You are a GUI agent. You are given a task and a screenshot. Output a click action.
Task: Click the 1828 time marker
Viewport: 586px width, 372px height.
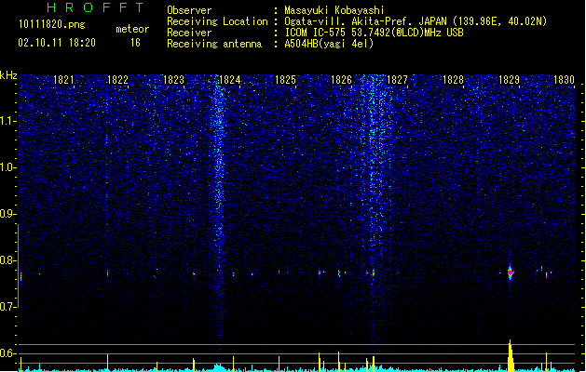pyautogui.click(x=453, y=80)
